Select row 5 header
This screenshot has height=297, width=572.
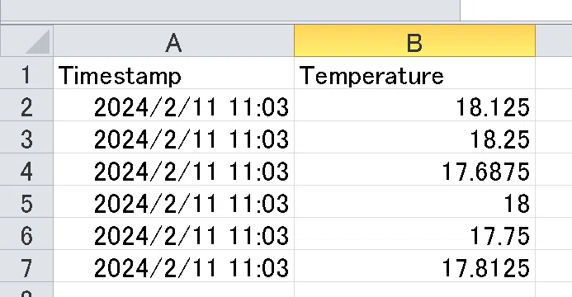[x=26, y=201]
